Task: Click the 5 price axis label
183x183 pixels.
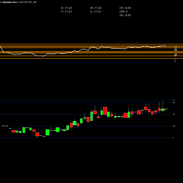Action: pos(173,138)
